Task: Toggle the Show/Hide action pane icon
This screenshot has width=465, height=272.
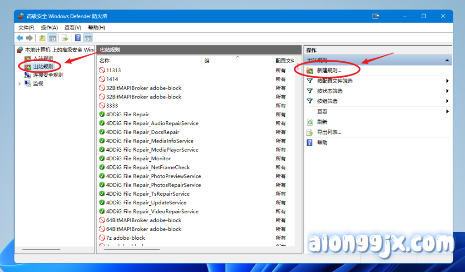Action: [88, 38]
